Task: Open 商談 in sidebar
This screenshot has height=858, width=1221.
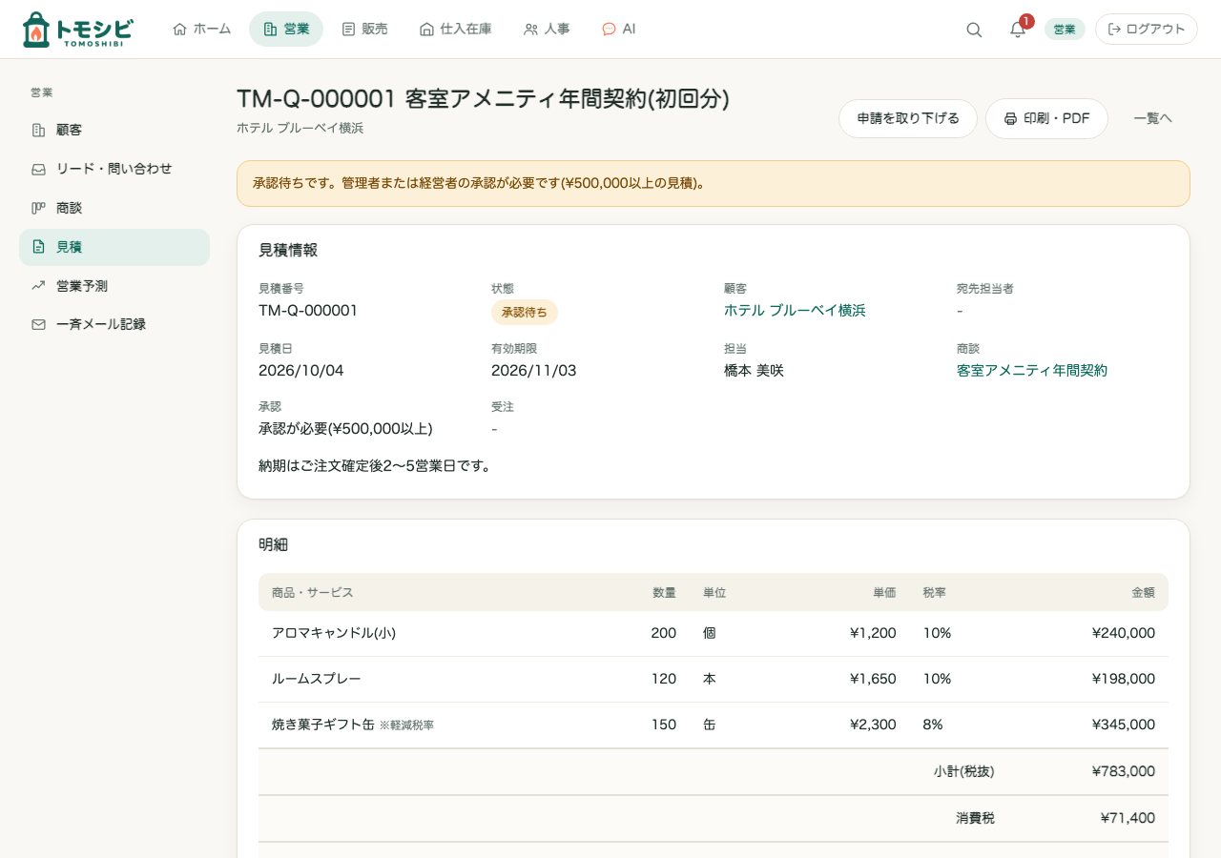Action: click(114, 208)
